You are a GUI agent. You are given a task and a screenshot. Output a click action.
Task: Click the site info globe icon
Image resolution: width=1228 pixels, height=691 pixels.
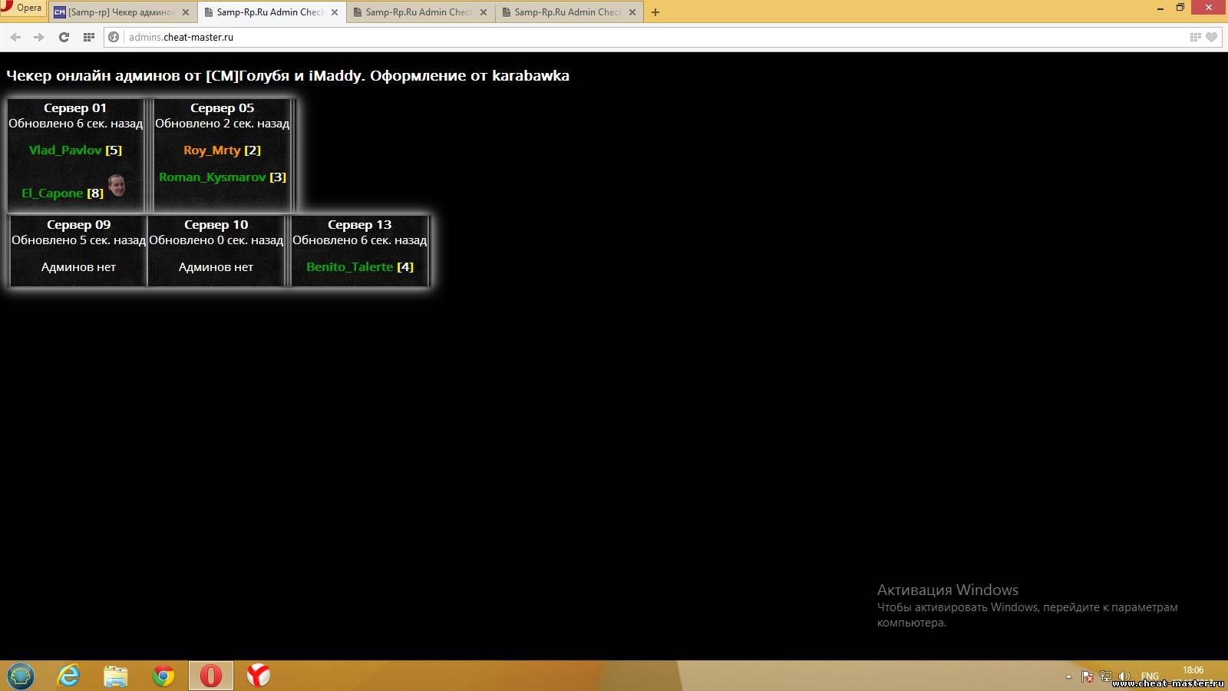point(114,37)
